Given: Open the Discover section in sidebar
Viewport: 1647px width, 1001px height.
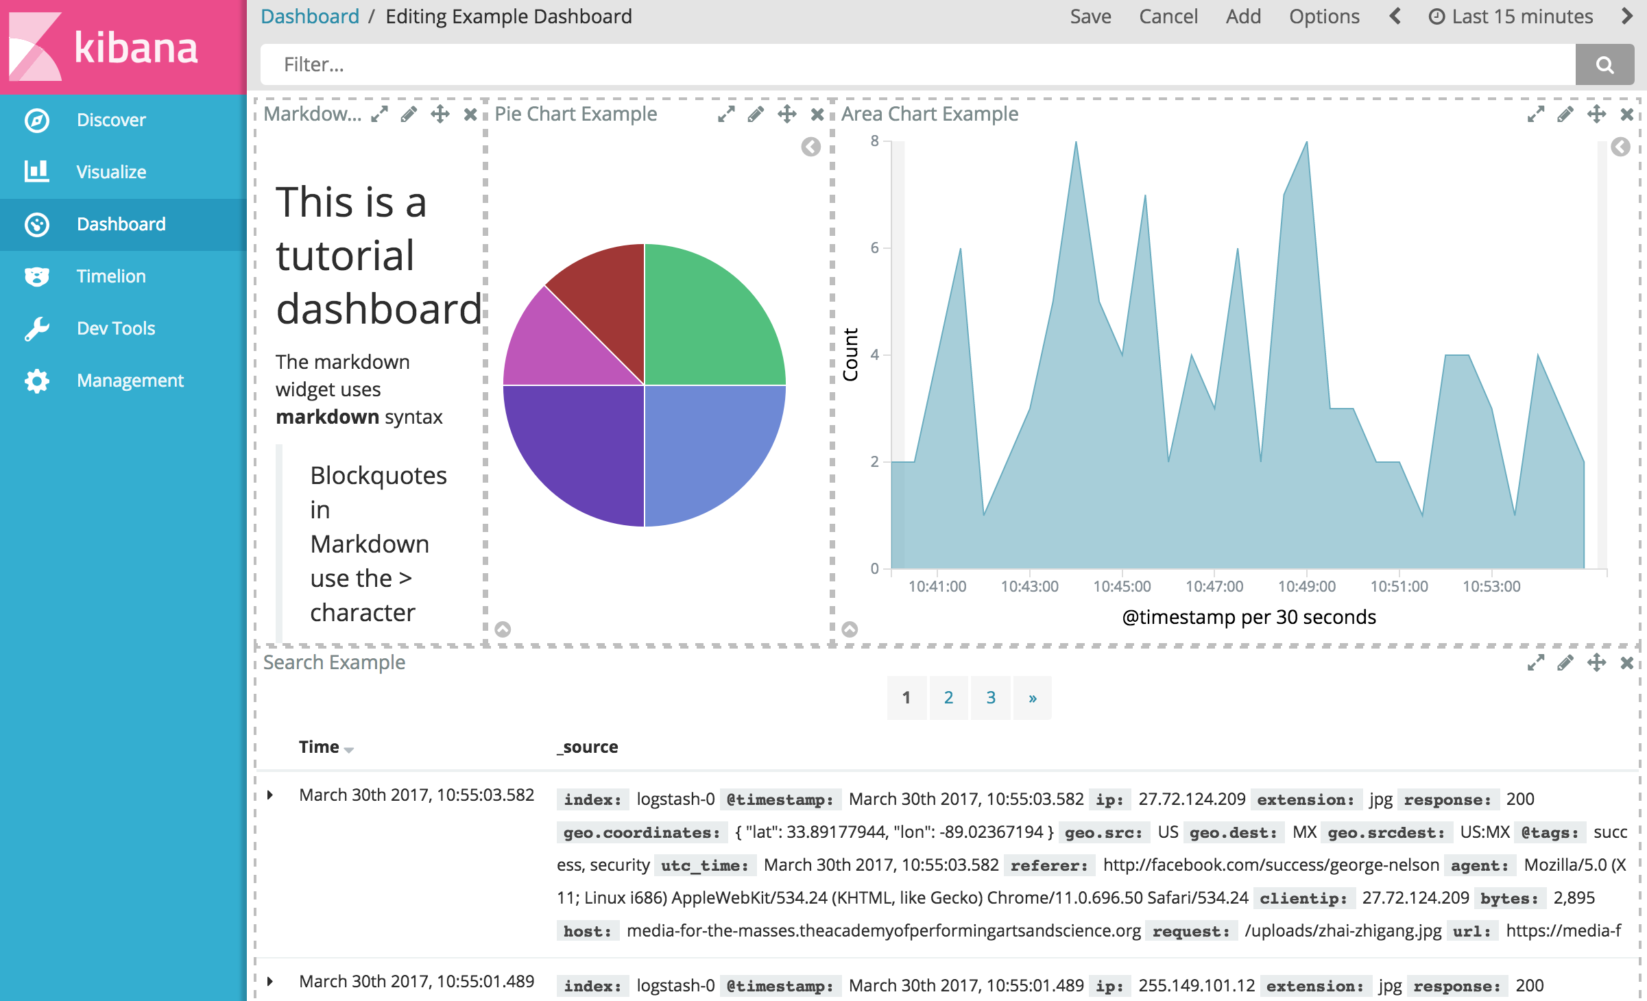Looking at the screenshot, I should pos(111,119).
